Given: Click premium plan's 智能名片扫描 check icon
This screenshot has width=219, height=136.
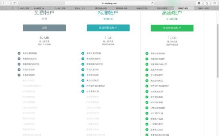Looking at the screenshot, I should [147, 119].
